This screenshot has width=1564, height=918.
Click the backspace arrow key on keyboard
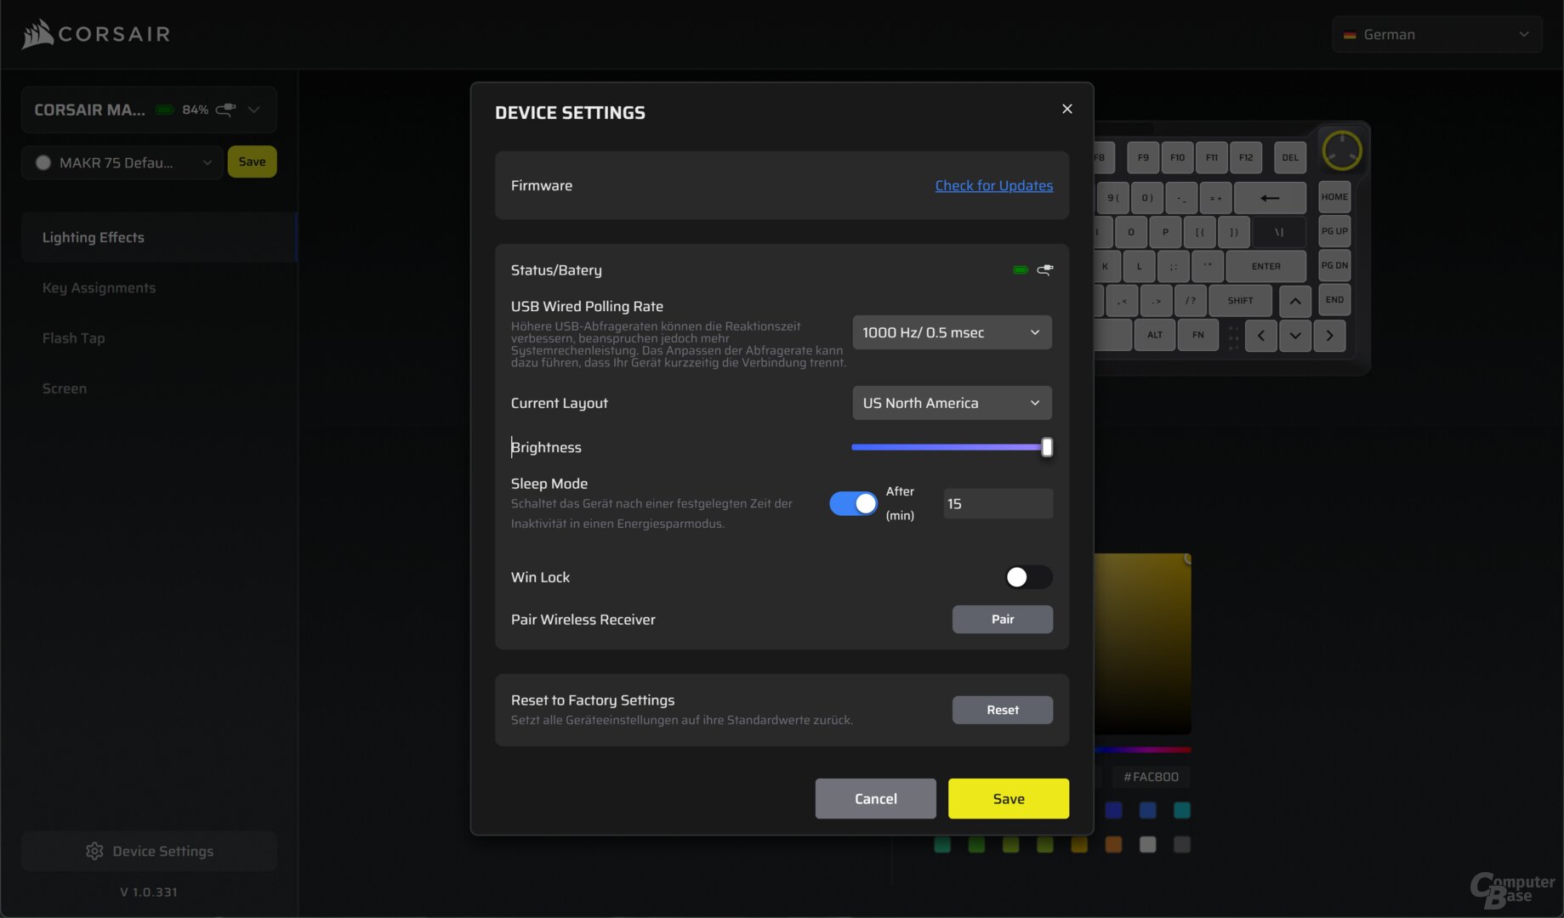click(1270, 198)
